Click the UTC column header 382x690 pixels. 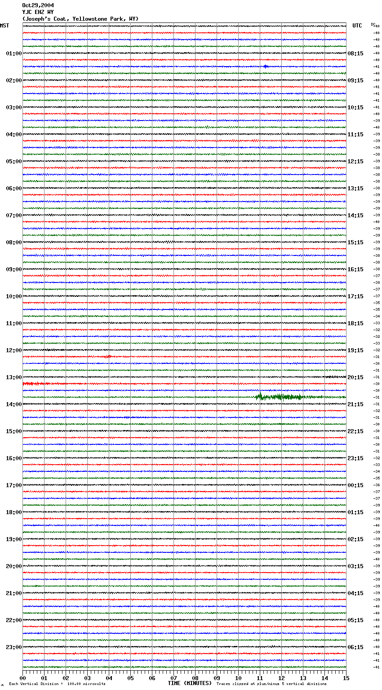point(357,26)
